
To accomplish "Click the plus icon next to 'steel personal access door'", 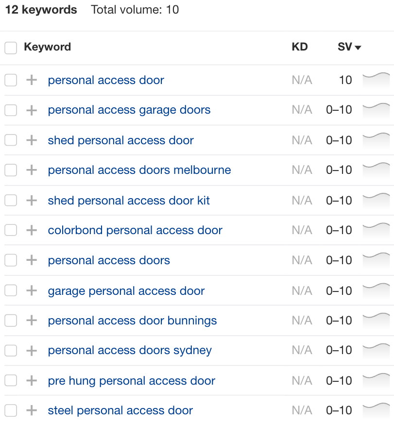I will [31, 410].
